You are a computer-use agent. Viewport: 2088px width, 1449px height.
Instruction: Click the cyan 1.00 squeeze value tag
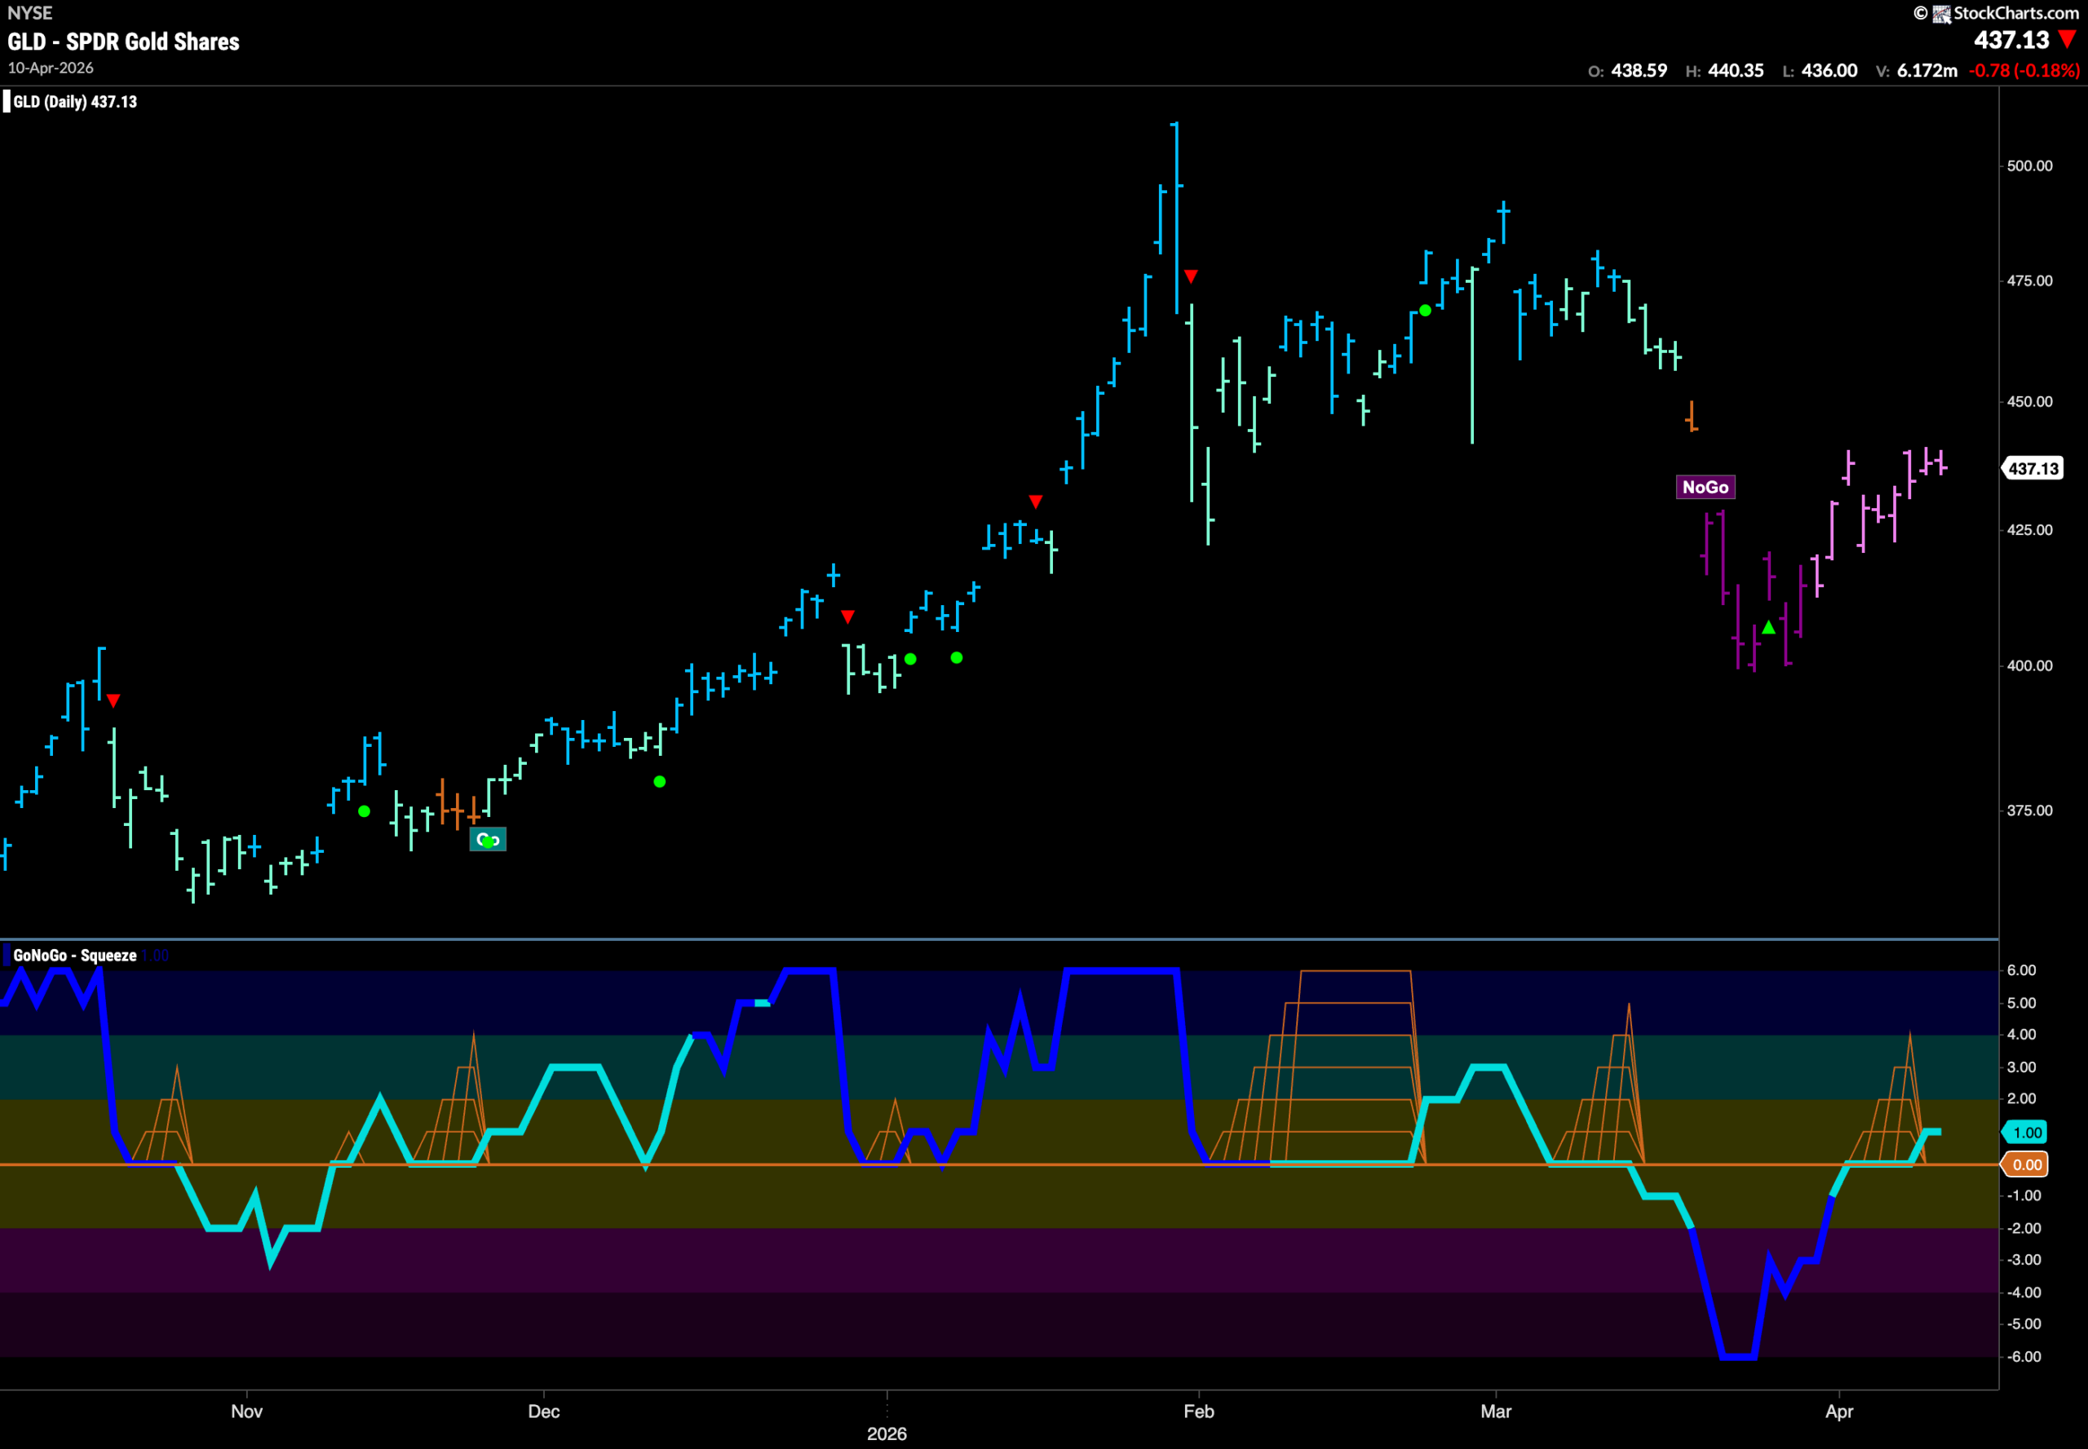click(x=2026, y=1132)
